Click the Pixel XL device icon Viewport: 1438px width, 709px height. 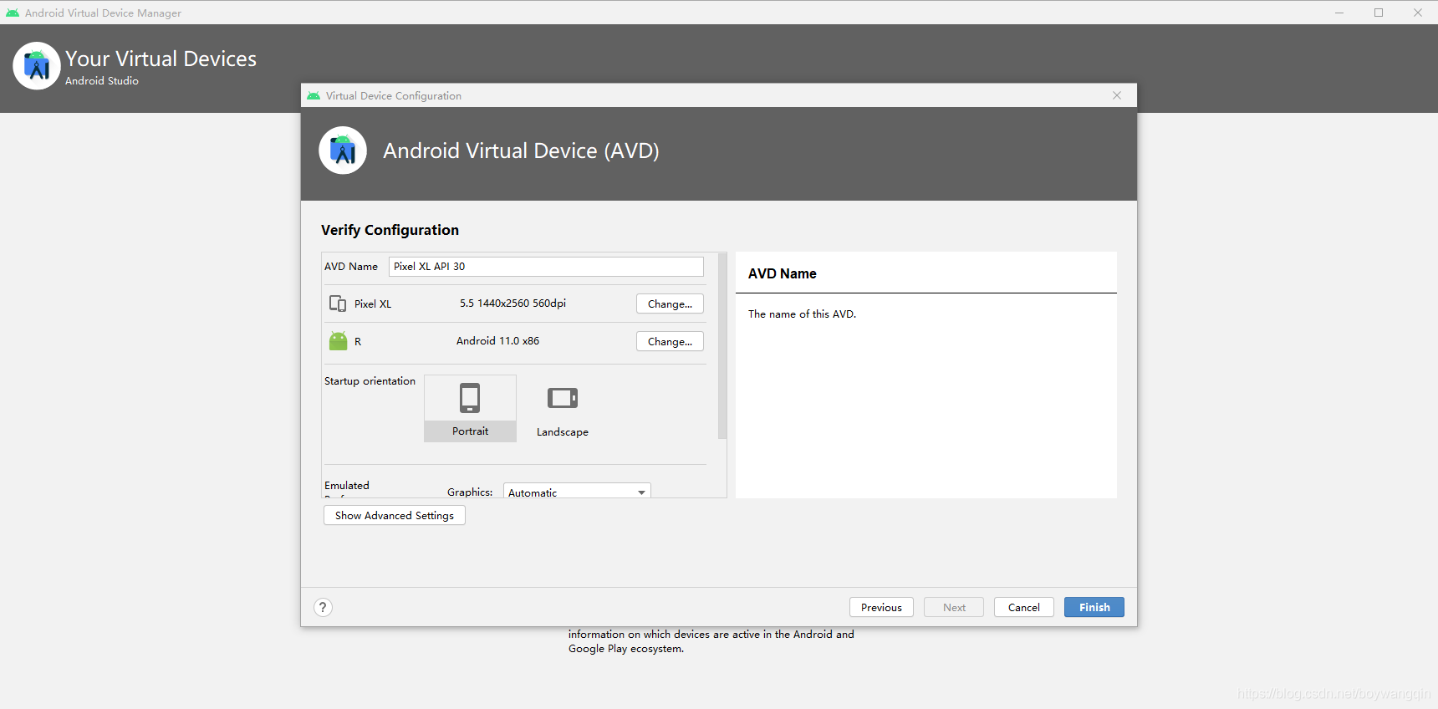338,303
